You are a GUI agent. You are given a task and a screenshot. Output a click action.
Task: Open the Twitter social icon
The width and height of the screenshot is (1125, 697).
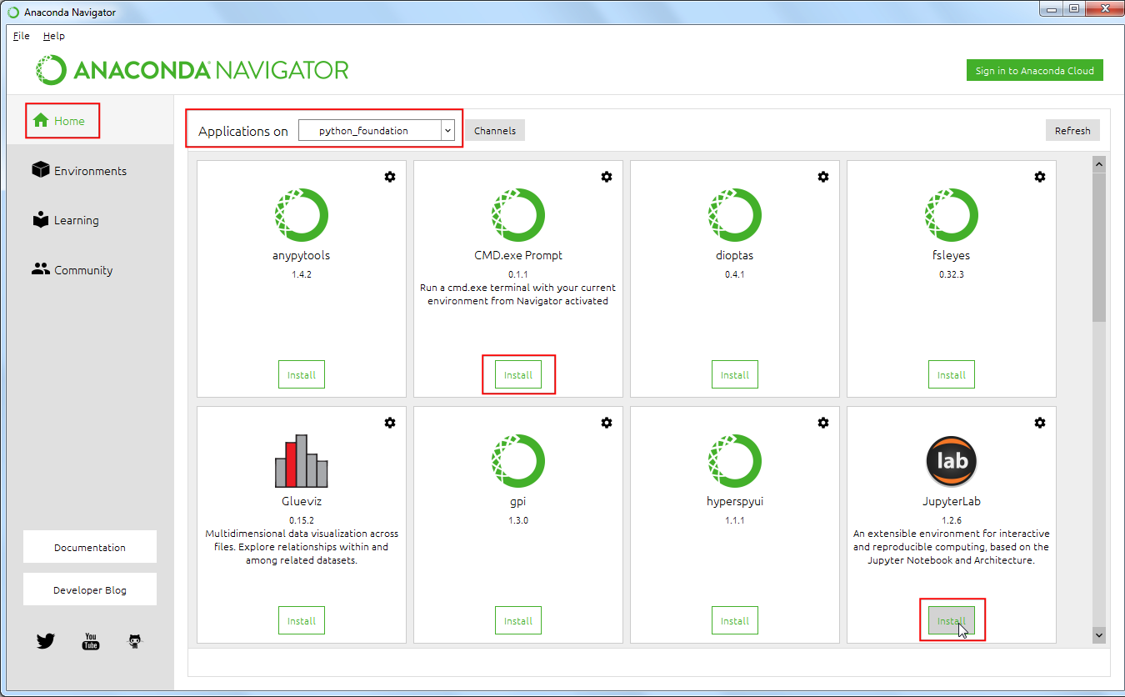pyautogui.click(x=46, y=641)
